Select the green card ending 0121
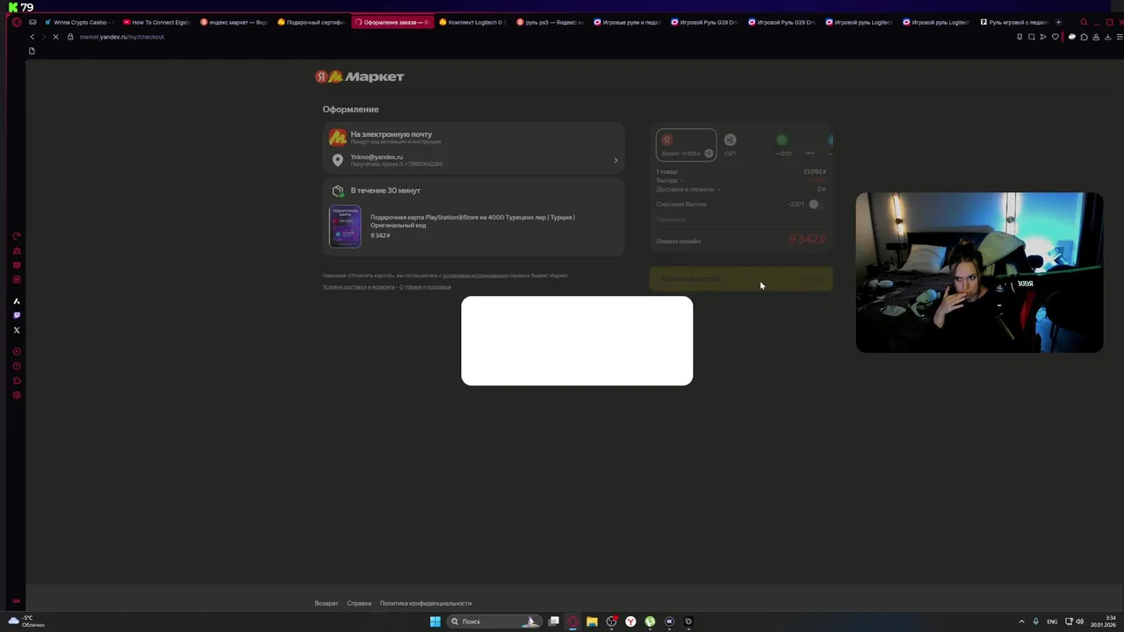Image resolution: width=1124 pixels, height=632 pixels. [x=783, y=145]
